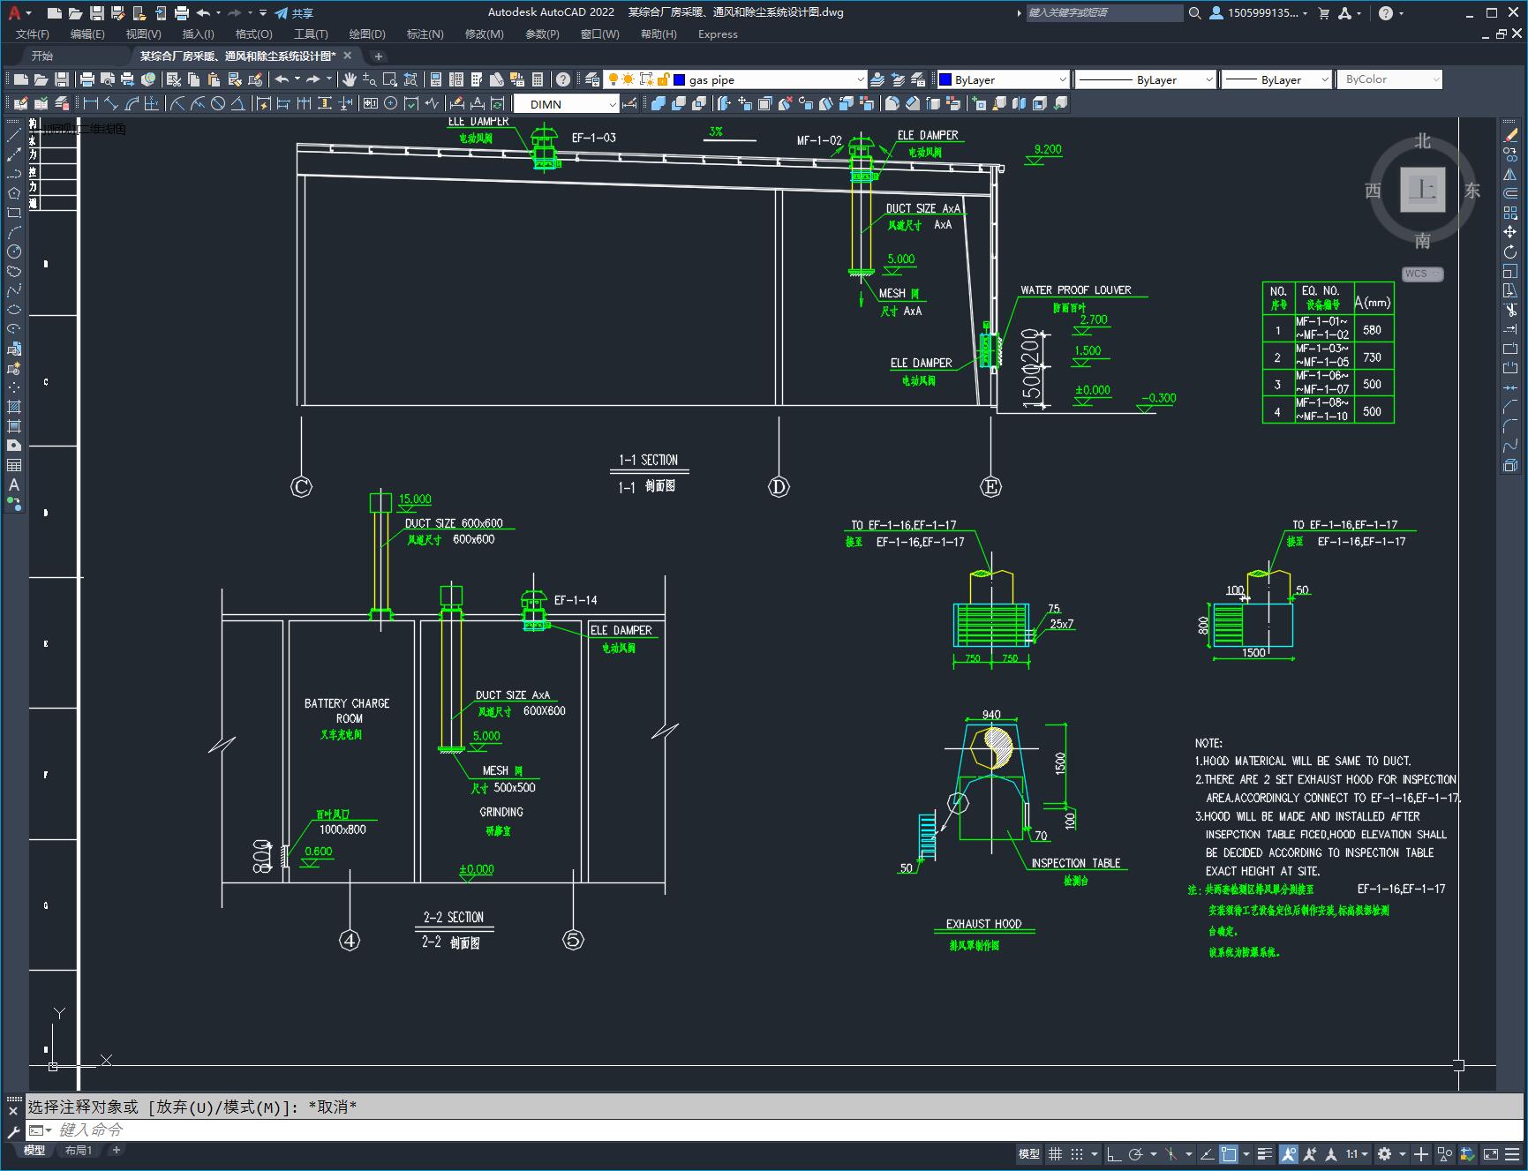Add a new layout with plus button
This screenshot has width=1528, height=1171.
tap(116, 1150)
